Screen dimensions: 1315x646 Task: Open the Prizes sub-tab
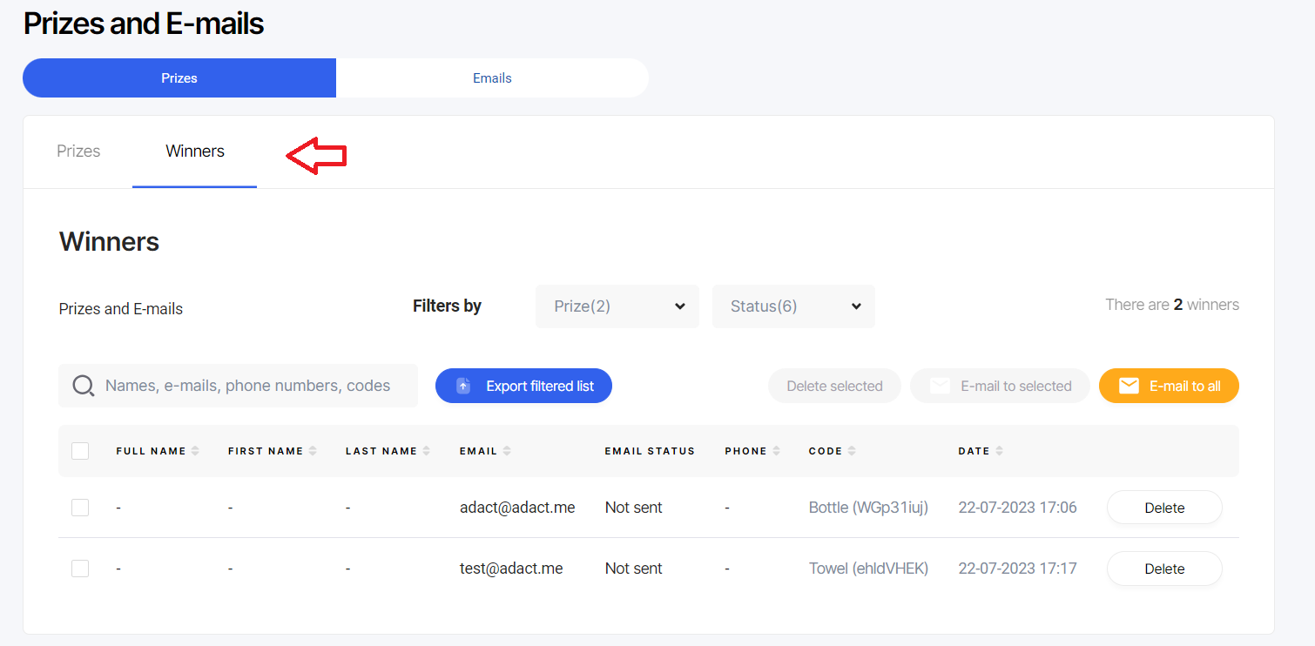78,151
